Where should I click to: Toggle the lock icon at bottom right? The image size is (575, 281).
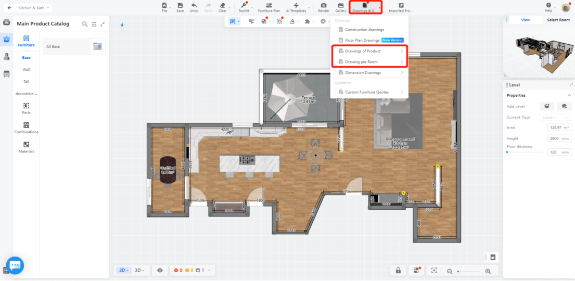(x=398, y=271)
